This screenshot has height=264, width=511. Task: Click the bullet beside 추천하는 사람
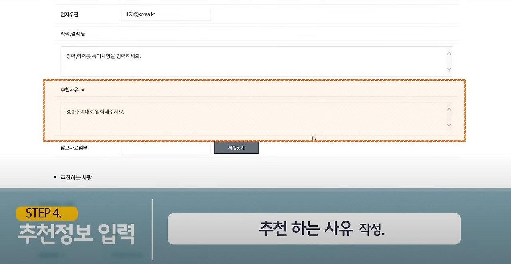[x=55, y=177]
